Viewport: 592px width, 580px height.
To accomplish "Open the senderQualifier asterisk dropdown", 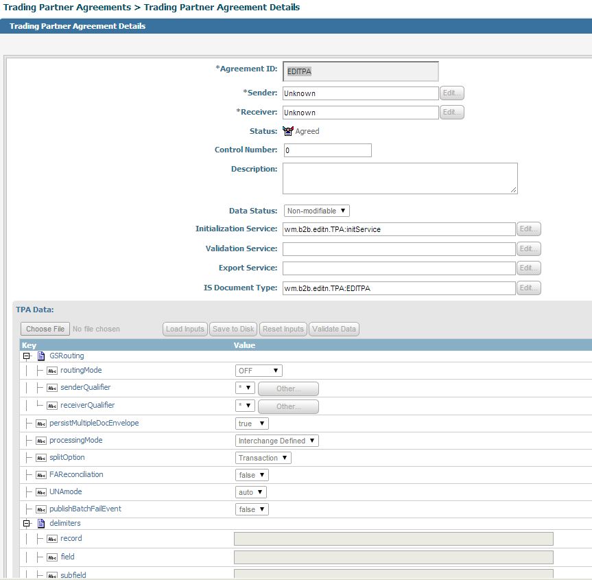I will click(x=245, y=388).
